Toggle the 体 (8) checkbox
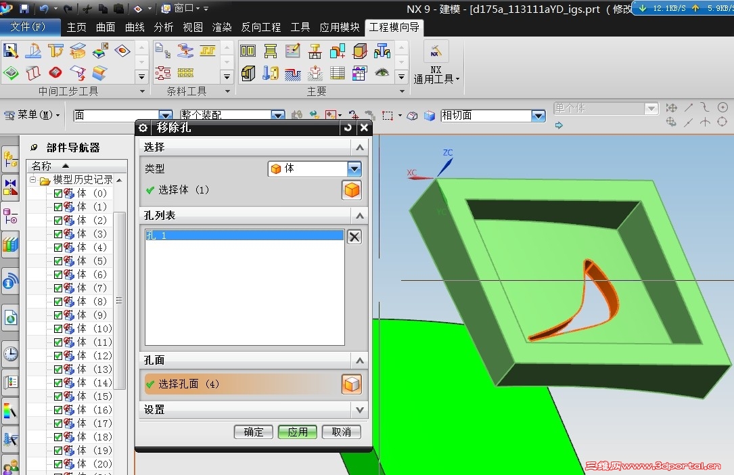The height and width of the screenshot is (475, 734). click(x=58, y=301)
